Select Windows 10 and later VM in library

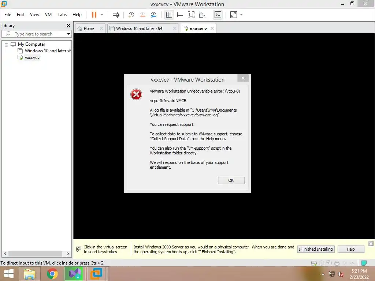(x=48, y=51)
